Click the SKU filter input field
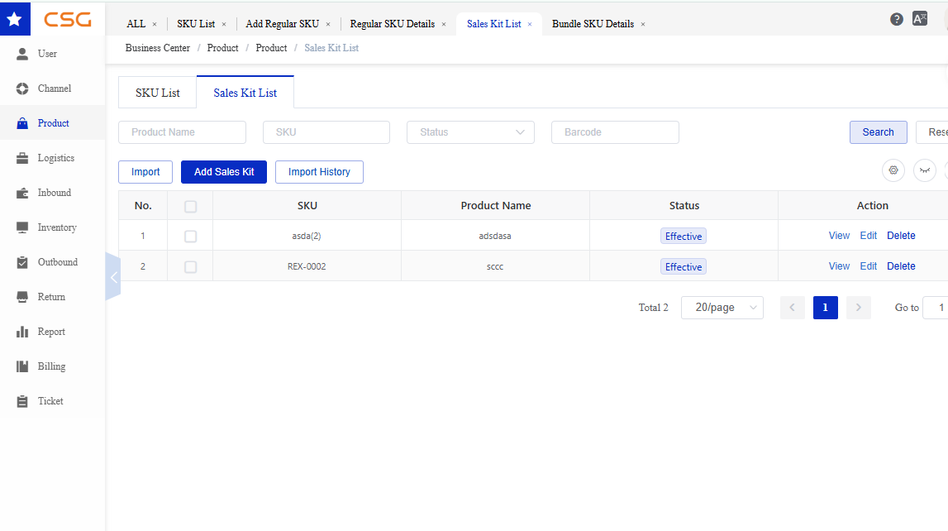This screenshot has height=531, width=948. coord(326,132)
